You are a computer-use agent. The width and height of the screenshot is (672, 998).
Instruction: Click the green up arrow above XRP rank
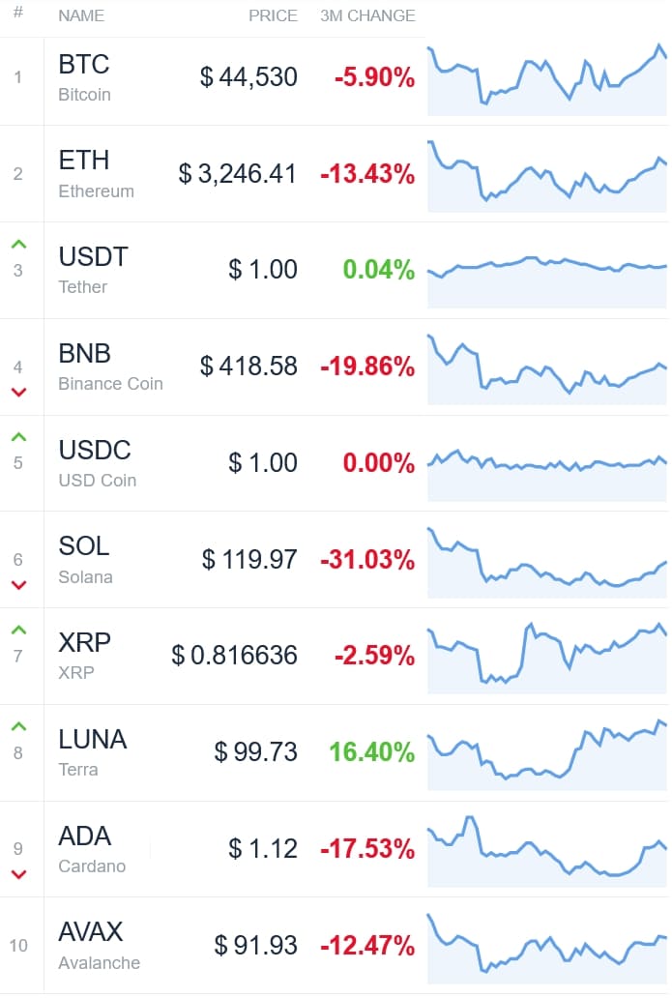pos(19,631)
